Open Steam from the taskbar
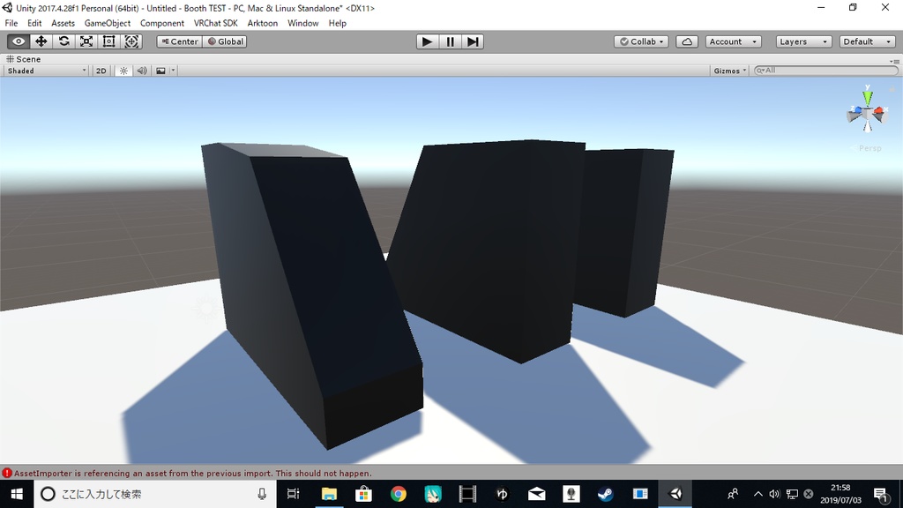 (x=605, y=494)
